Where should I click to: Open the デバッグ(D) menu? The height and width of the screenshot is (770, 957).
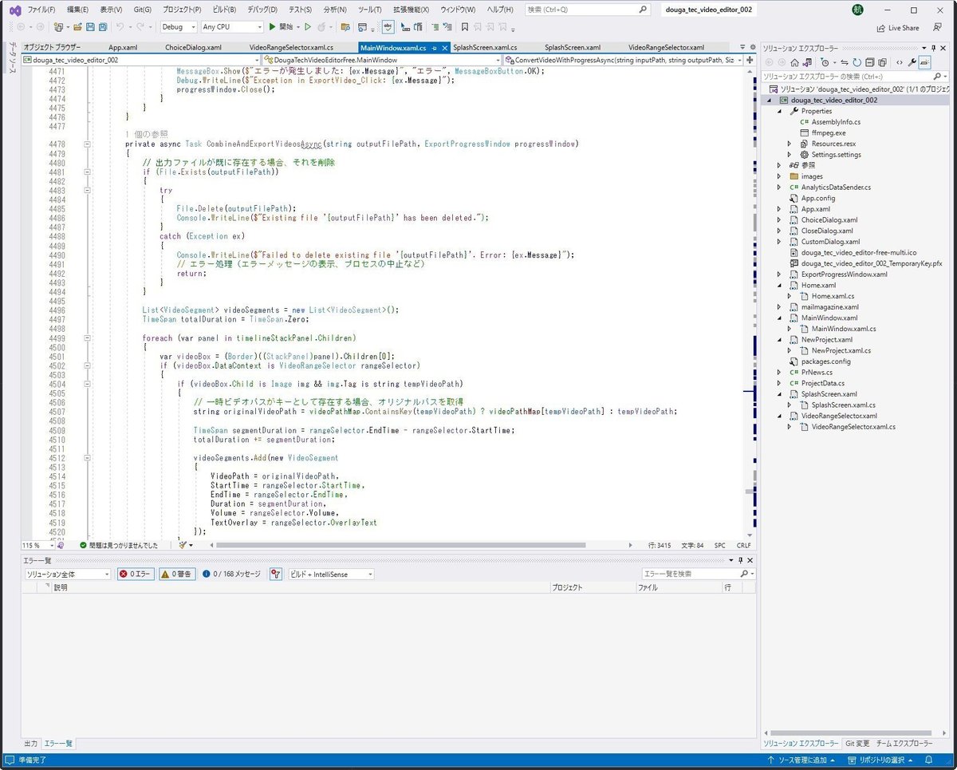coord(262,10)
